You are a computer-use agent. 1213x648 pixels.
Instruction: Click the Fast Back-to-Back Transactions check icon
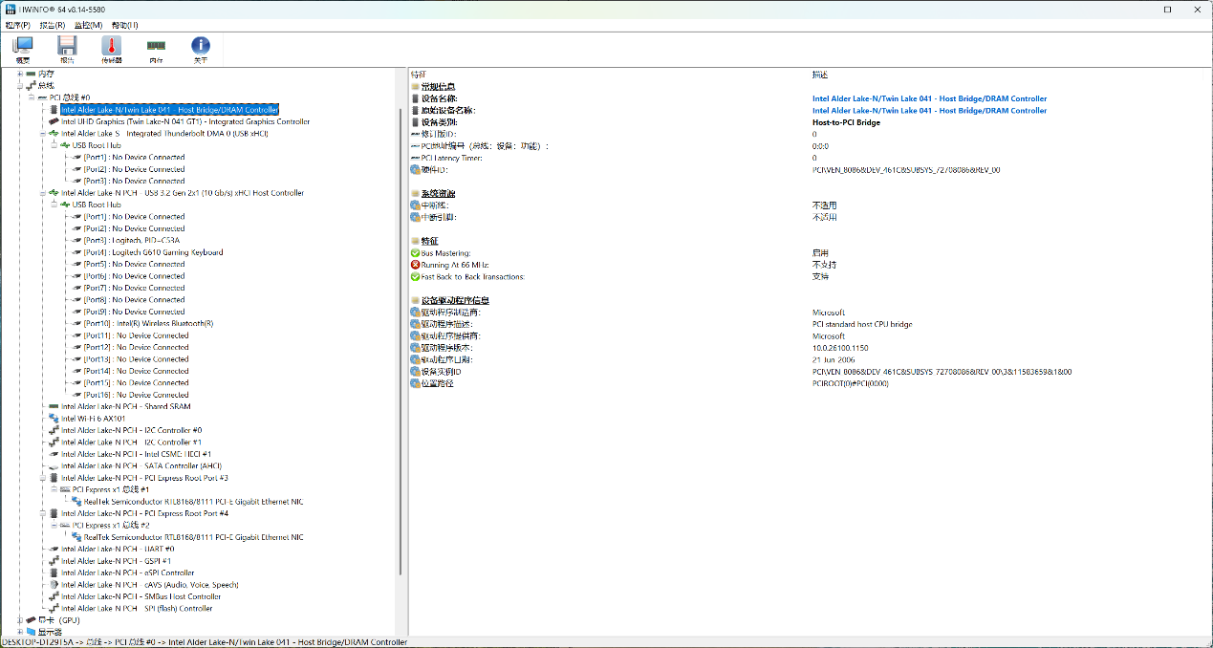coord(415,277)
